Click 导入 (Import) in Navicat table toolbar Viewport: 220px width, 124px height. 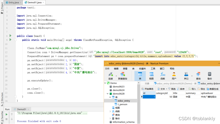tap(192, 89)
